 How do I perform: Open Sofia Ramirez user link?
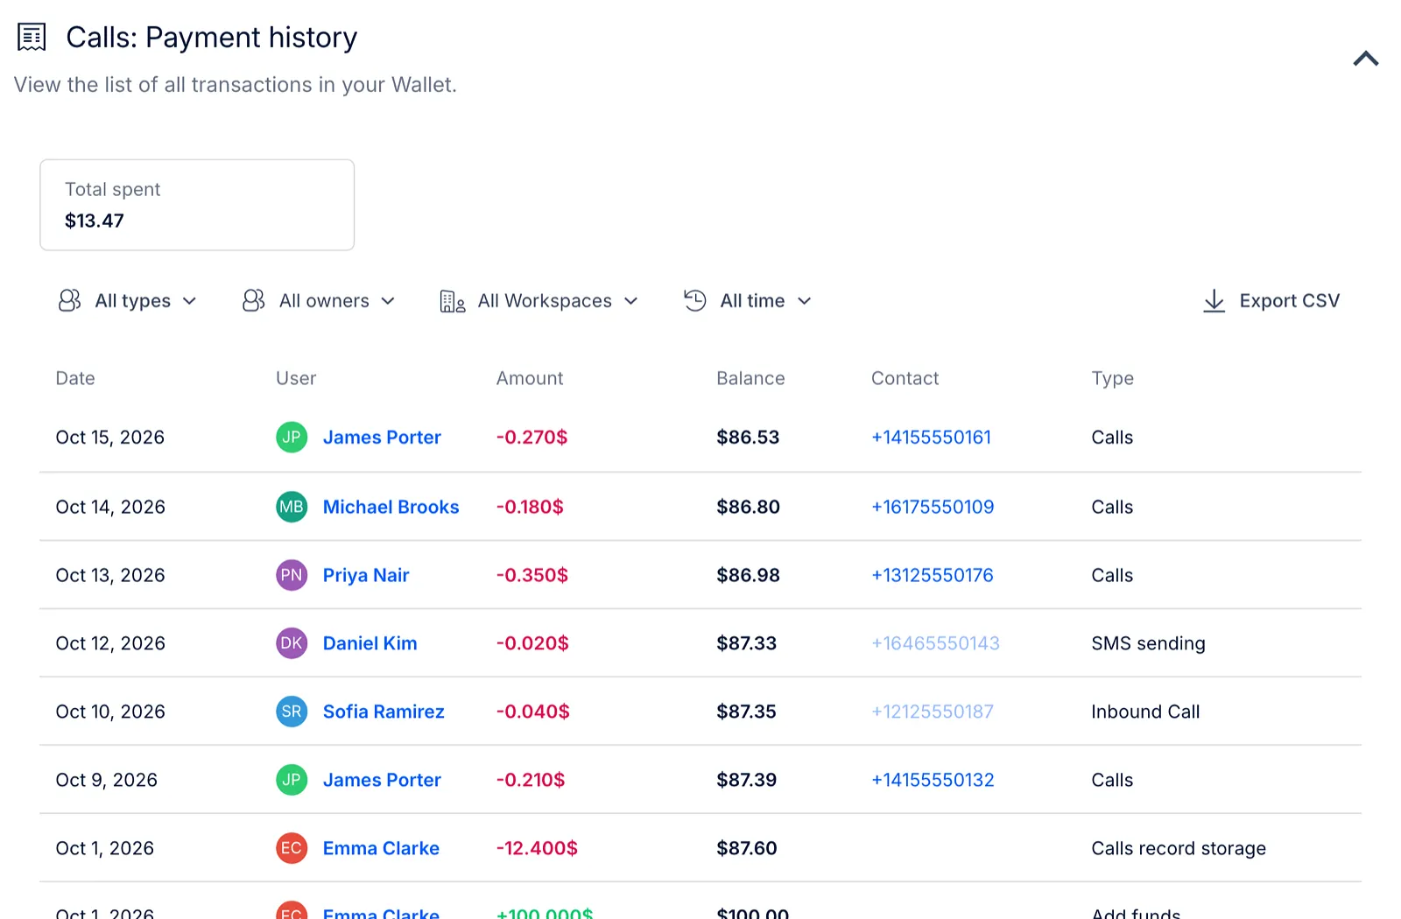[x=384, y=712]
